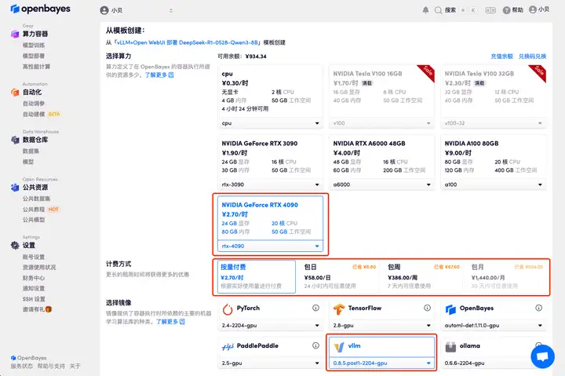Click the PyTorch flame logo
This screenshot has height=376, width=565.
click(x=228, y=309)
